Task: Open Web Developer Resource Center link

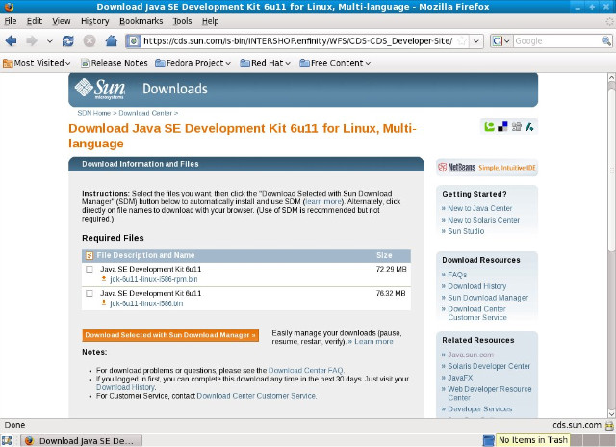Action: coord(490,393)
